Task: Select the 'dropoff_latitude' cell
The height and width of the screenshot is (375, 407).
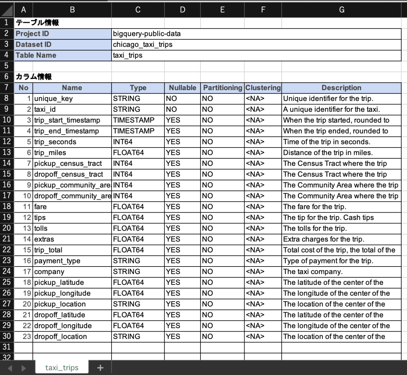Action: (72, 315)
